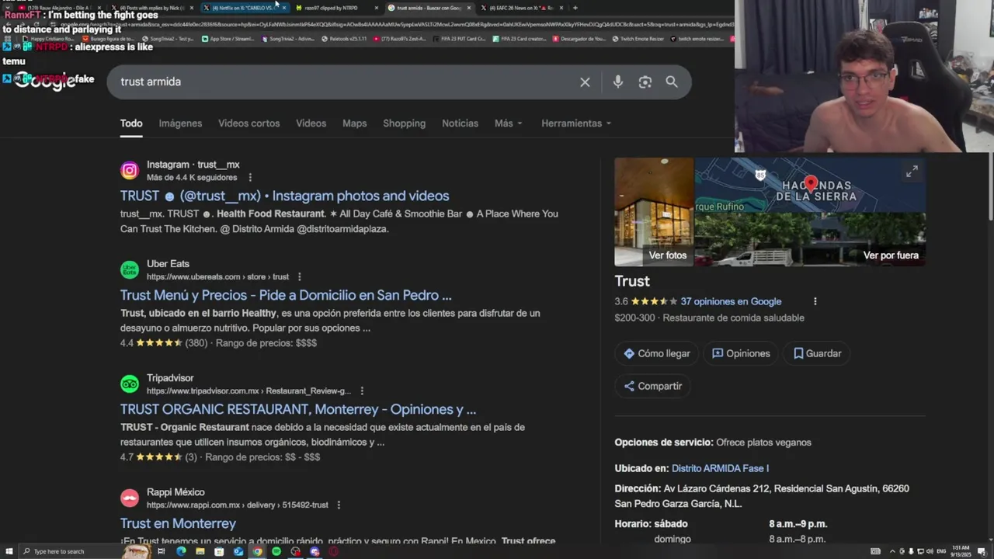This screenshot has width=994, height=559.
Task: Open Trust Menú y Precios Uber Eats link
Action: 286,295
